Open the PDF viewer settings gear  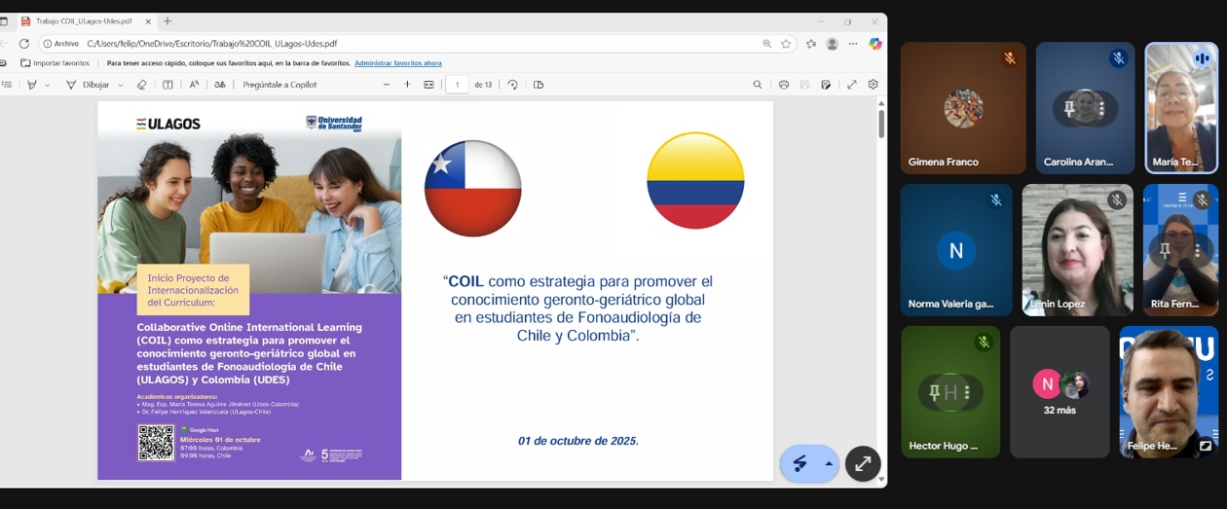[x=873, y=85]
